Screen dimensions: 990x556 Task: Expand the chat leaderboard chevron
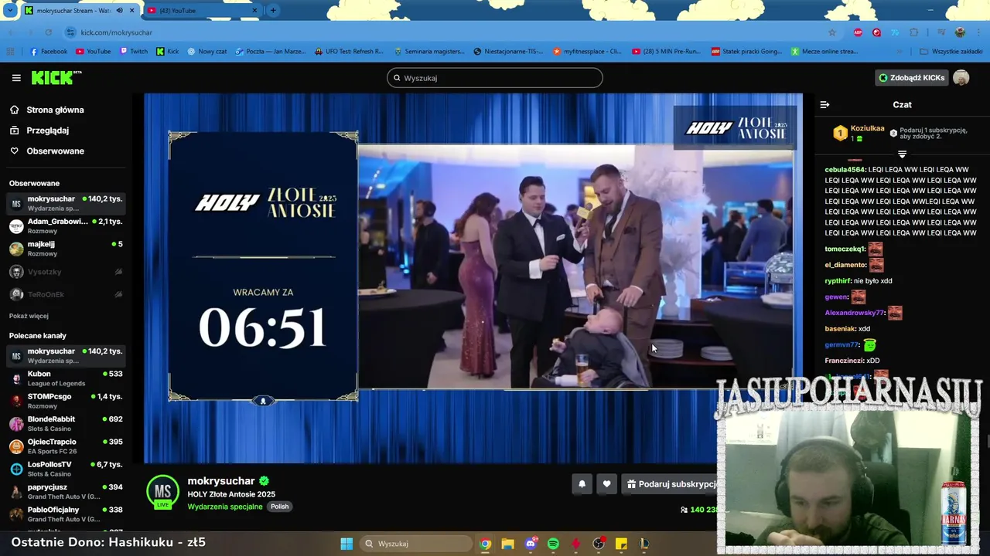tap(902, 154)
